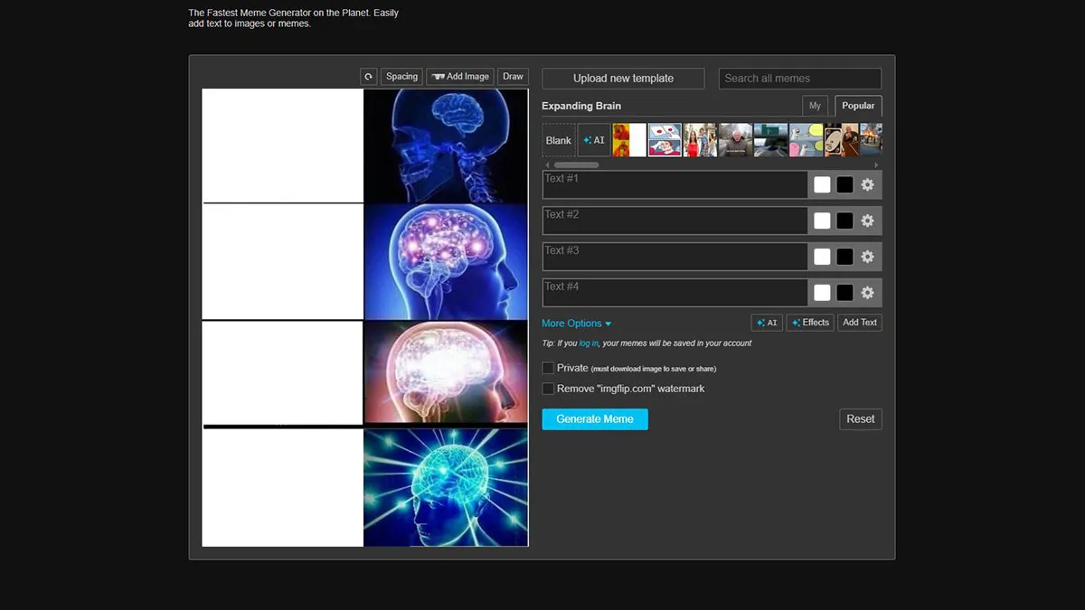The width and height of the screenshot is (1085, 610).
Task: Click into the Text #1 field
Action: coord(675,184)
